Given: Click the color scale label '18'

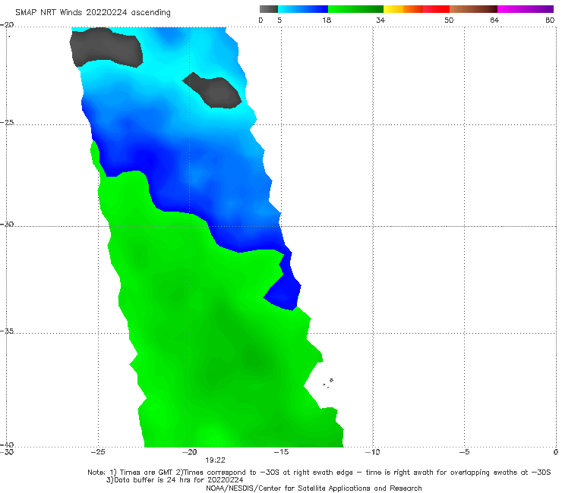Looking at the screenshot, I should pyautogui.click(x=327, y=20).
